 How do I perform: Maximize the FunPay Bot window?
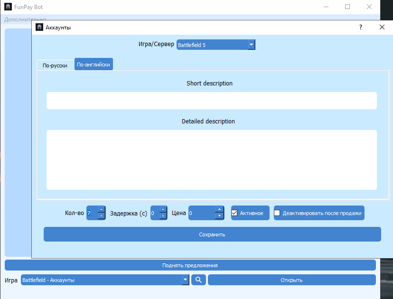click(x=347, y=7)
